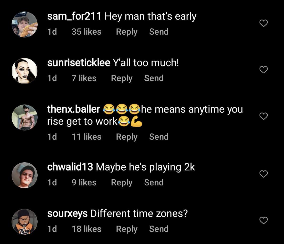View thenx.baller's profile photo

[x=25, y=117]
